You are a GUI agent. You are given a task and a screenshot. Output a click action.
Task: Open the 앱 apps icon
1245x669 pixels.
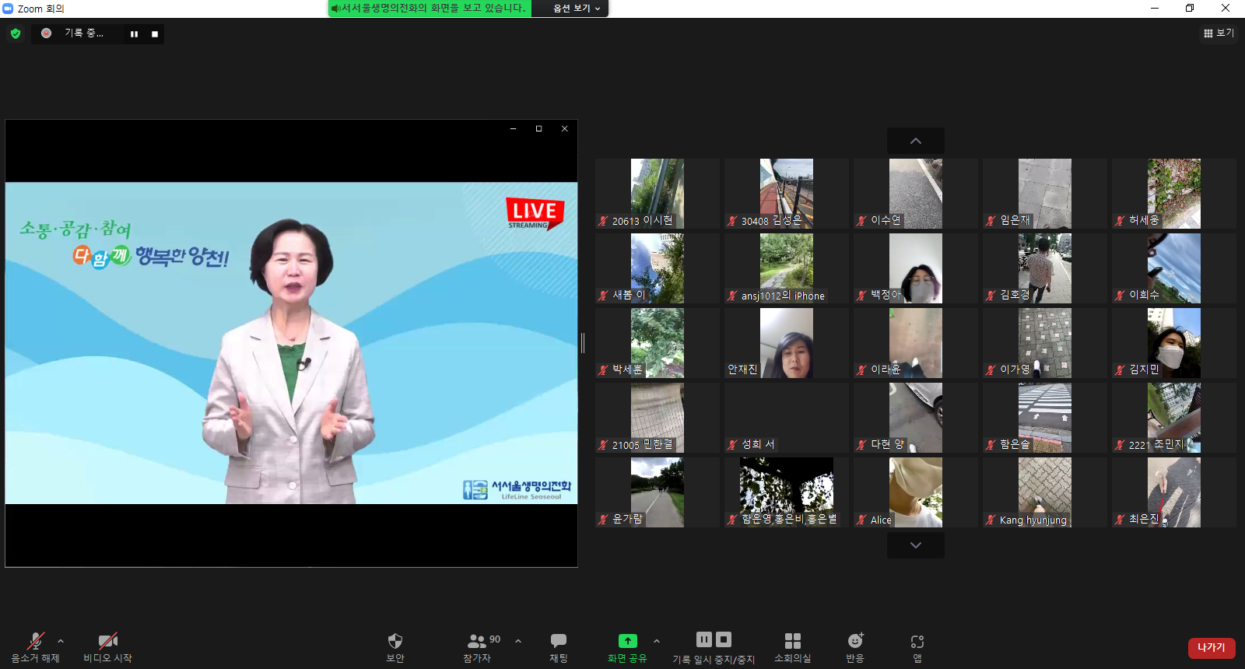coord(917,642)
